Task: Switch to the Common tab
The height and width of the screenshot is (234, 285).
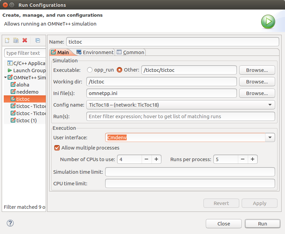Action: click(130, 52)
